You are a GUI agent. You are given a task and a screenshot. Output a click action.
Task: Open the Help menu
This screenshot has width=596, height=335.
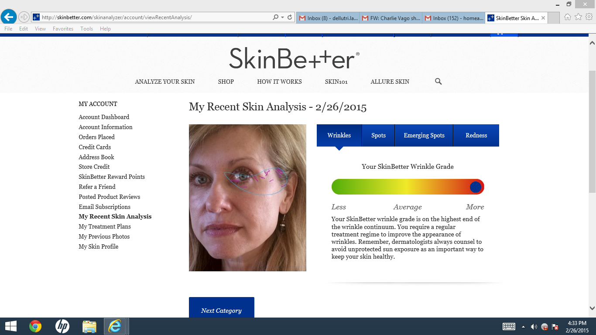coord(105,29)
